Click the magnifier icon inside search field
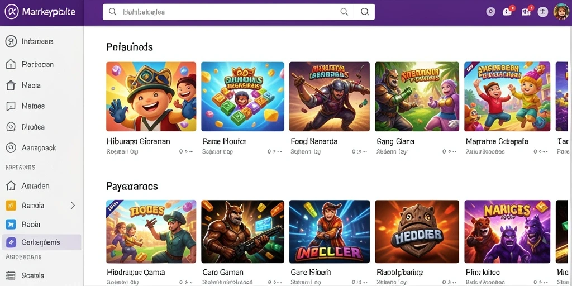Viewport: 572px width, 286px height. [x=113, y=12]
